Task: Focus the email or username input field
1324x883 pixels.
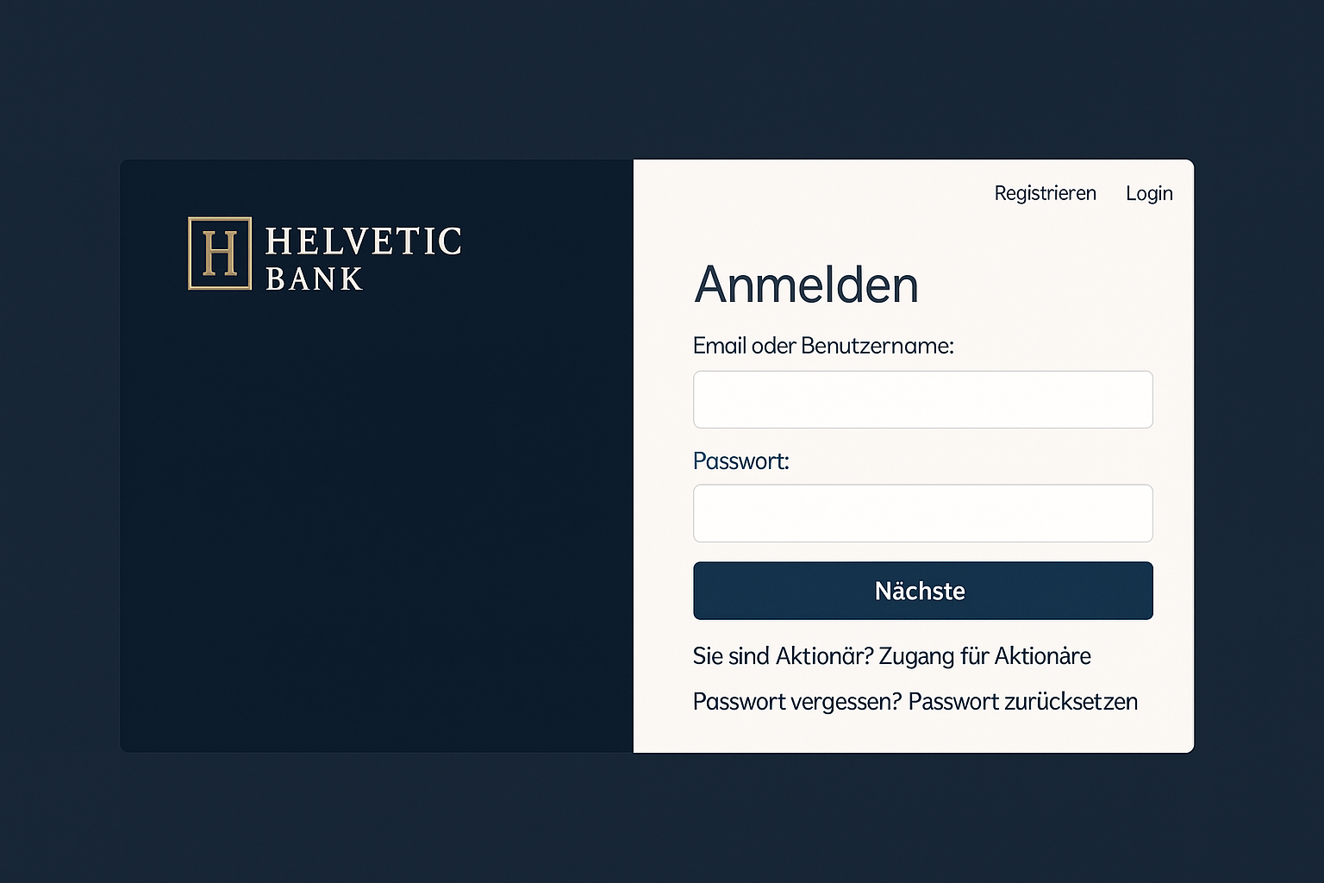Action: pyautogui.click(x=922, y=399)
